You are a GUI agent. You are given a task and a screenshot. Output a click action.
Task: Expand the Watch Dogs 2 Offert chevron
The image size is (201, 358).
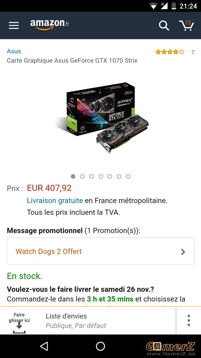183,252
